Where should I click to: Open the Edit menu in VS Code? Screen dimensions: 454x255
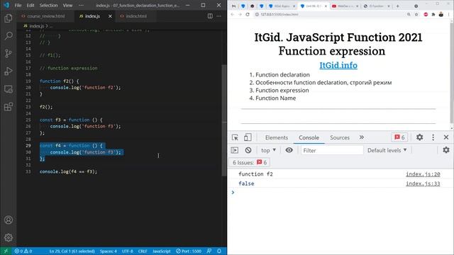point(31,5)
